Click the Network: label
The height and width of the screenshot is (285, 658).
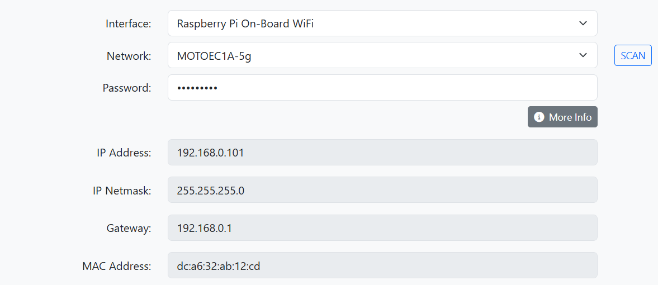(x=129, y=56)
